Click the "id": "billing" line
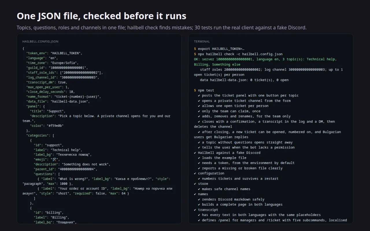Image resolution: width=370 pixels, height=231 pixels. (x=49, y=212)
